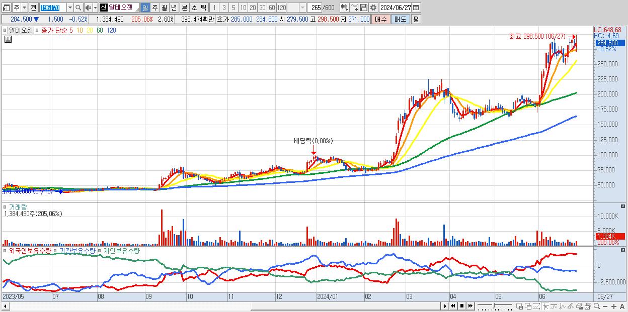The height and width of the screenshot is (312, 628).
Task: Click 외국인보유수량 legend label
Action: tap(30, 250)
